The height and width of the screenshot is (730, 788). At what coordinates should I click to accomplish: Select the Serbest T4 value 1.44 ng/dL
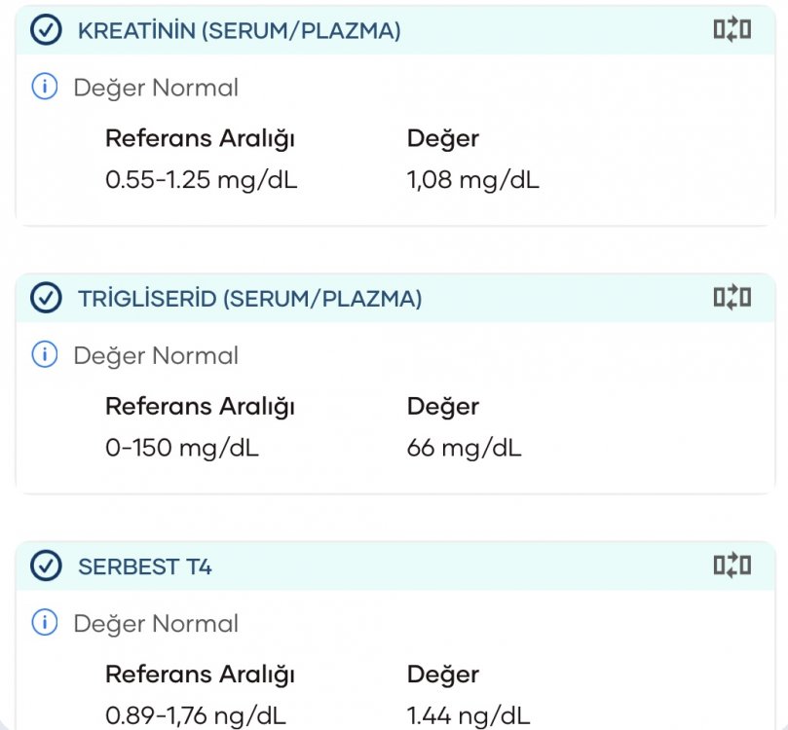[469, 715]
